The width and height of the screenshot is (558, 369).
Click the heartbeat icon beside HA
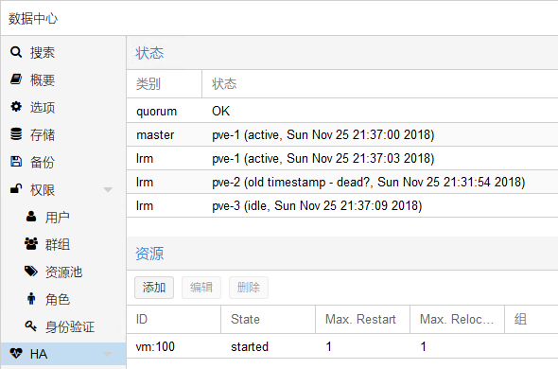(16, 353)
